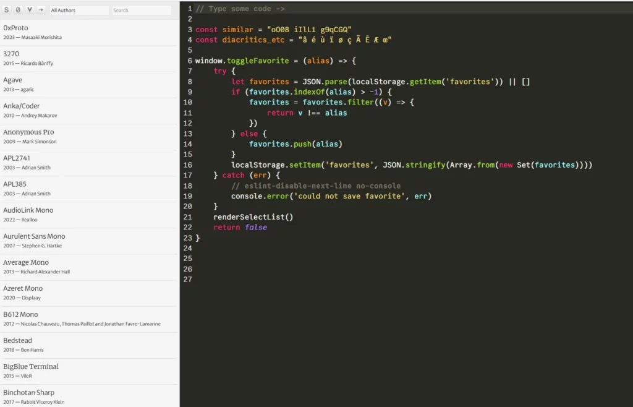Click line number 24 in the gutter

(x=187, y=248)
